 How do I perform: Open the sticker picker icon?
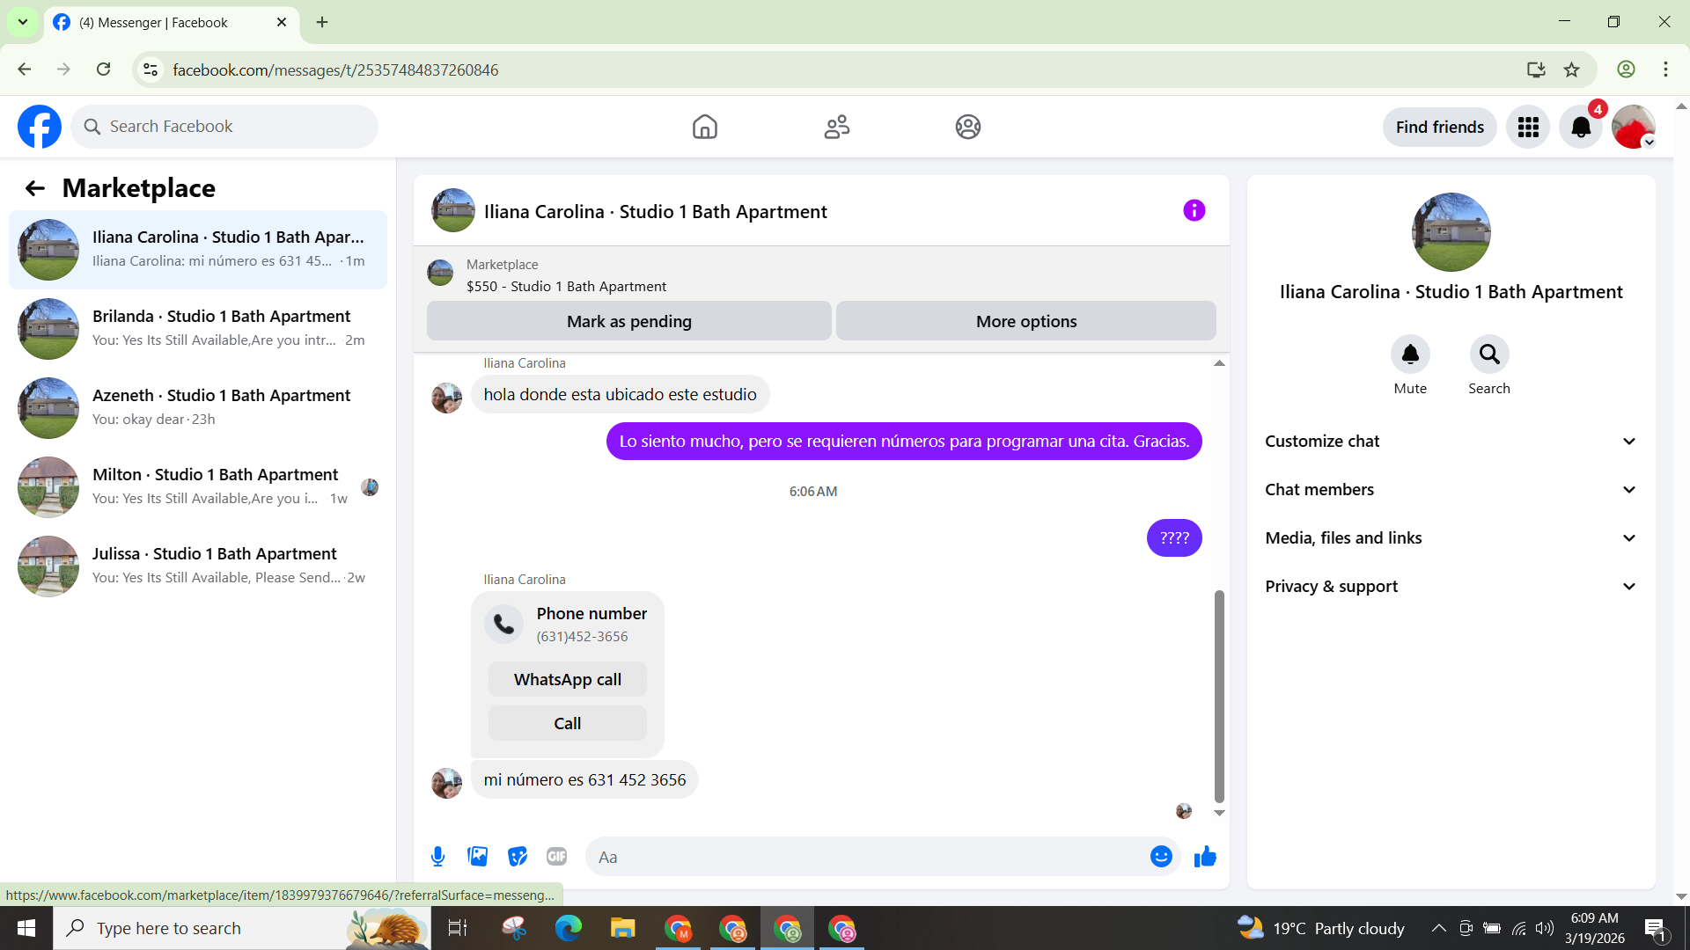(x=518, y=857)
